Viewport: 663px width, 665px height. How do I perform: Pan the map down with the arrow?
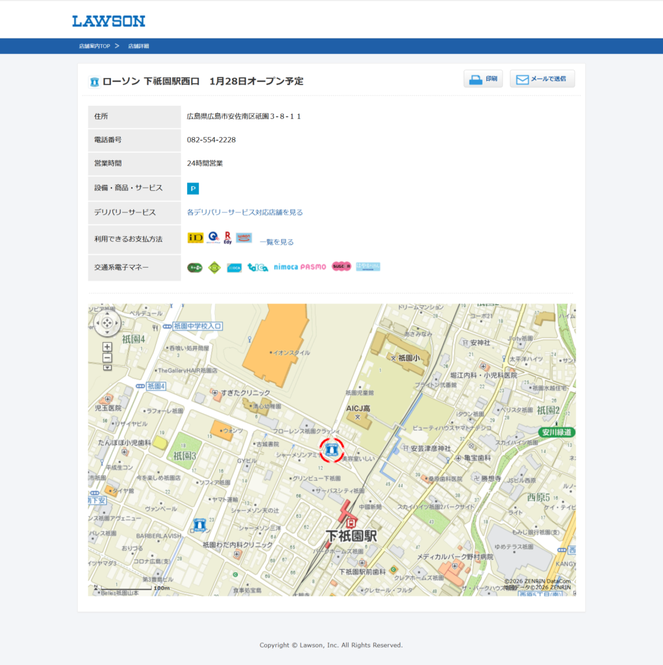pyautogui.click(x=107, y=331)
